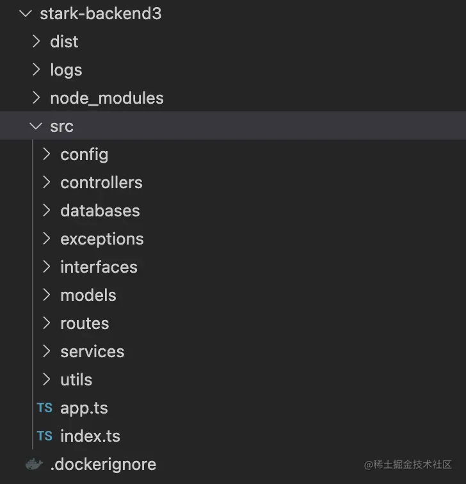Screen dimensions: 466x484
Task: Expand the databases folder chevron
Action: coord(47,211)
